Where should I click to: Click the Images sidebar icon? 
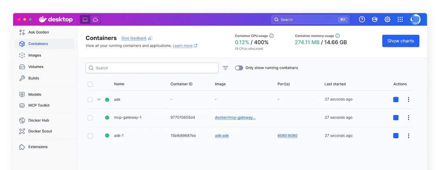(22, 55)
